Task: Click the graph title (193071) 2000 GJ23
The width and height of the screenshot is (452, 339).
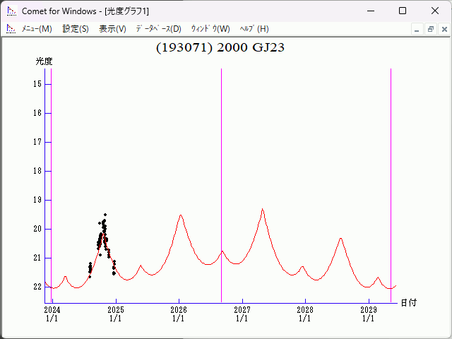Action: pyautogui.click(x=220, y=48)
